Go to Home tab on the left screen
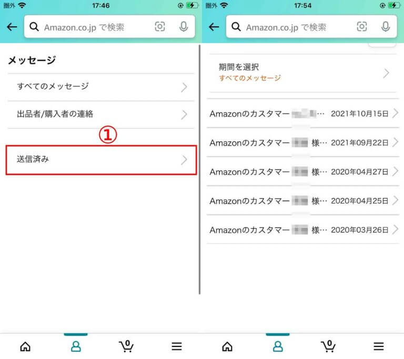The width and height of the screenshot is (404, 359). (x=25, y=346)
